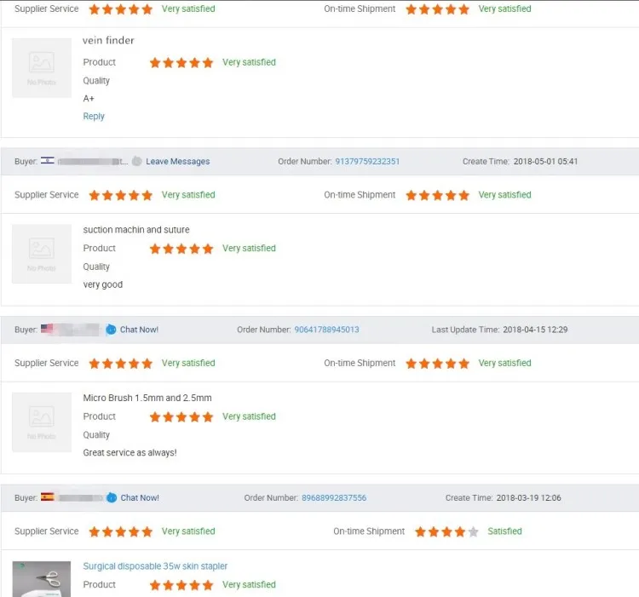Click 'Great service as always!' comment
The image size is (639, 597).
pos(130,453)
